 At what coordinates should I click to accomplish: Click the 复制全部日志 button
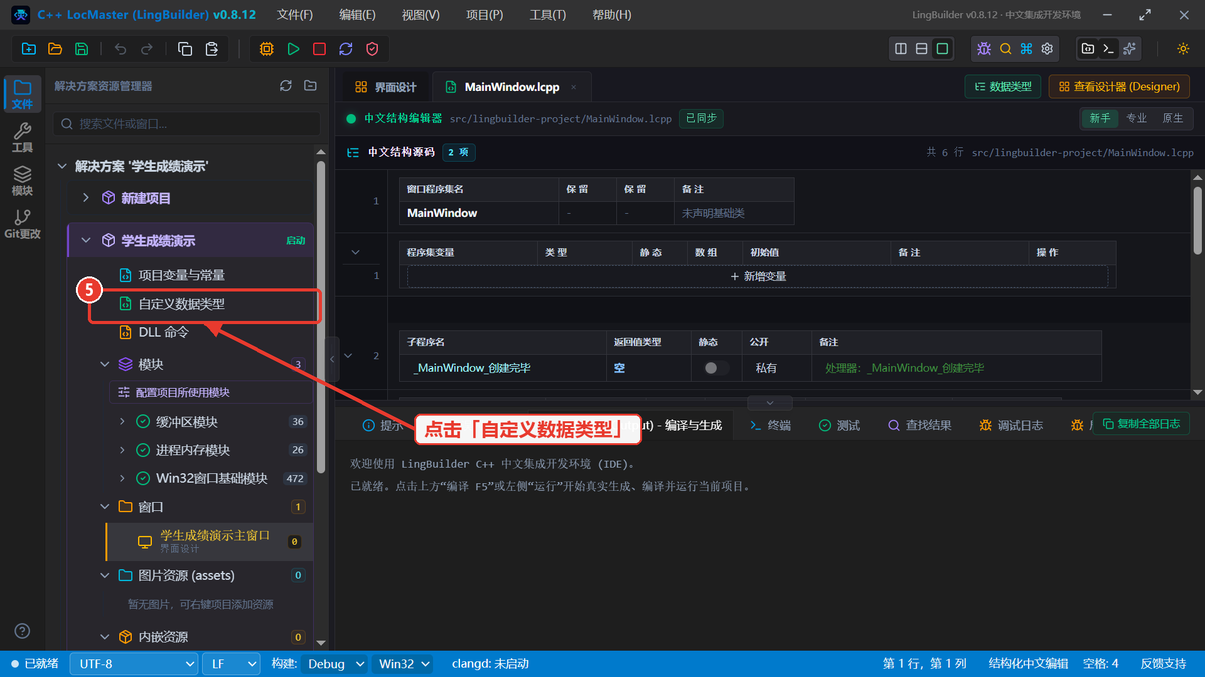coord(1141,424)
